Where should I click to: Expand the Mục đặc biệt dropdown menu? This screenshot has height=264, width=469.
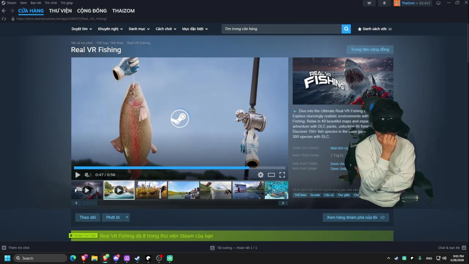pyautogui.click(x=195, y=29)
